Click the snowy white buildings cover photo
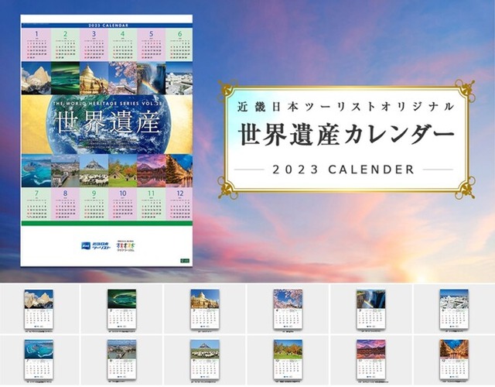Image resolution: width=495 pixels, height=387 pixels. pyautogui.click(x=179, y=78)
